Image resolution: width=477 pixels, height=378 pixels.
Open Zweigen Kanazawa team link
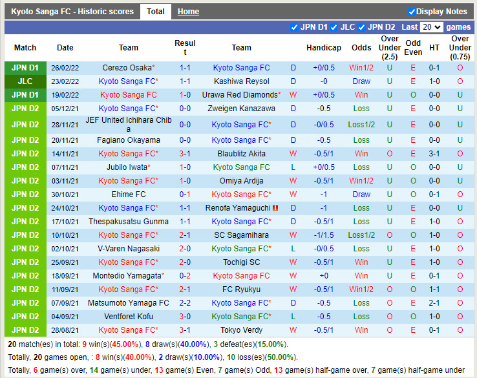point(241,109)
